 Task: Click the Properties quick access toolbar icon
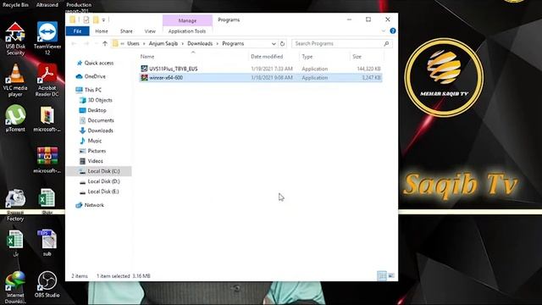point(86,19)
